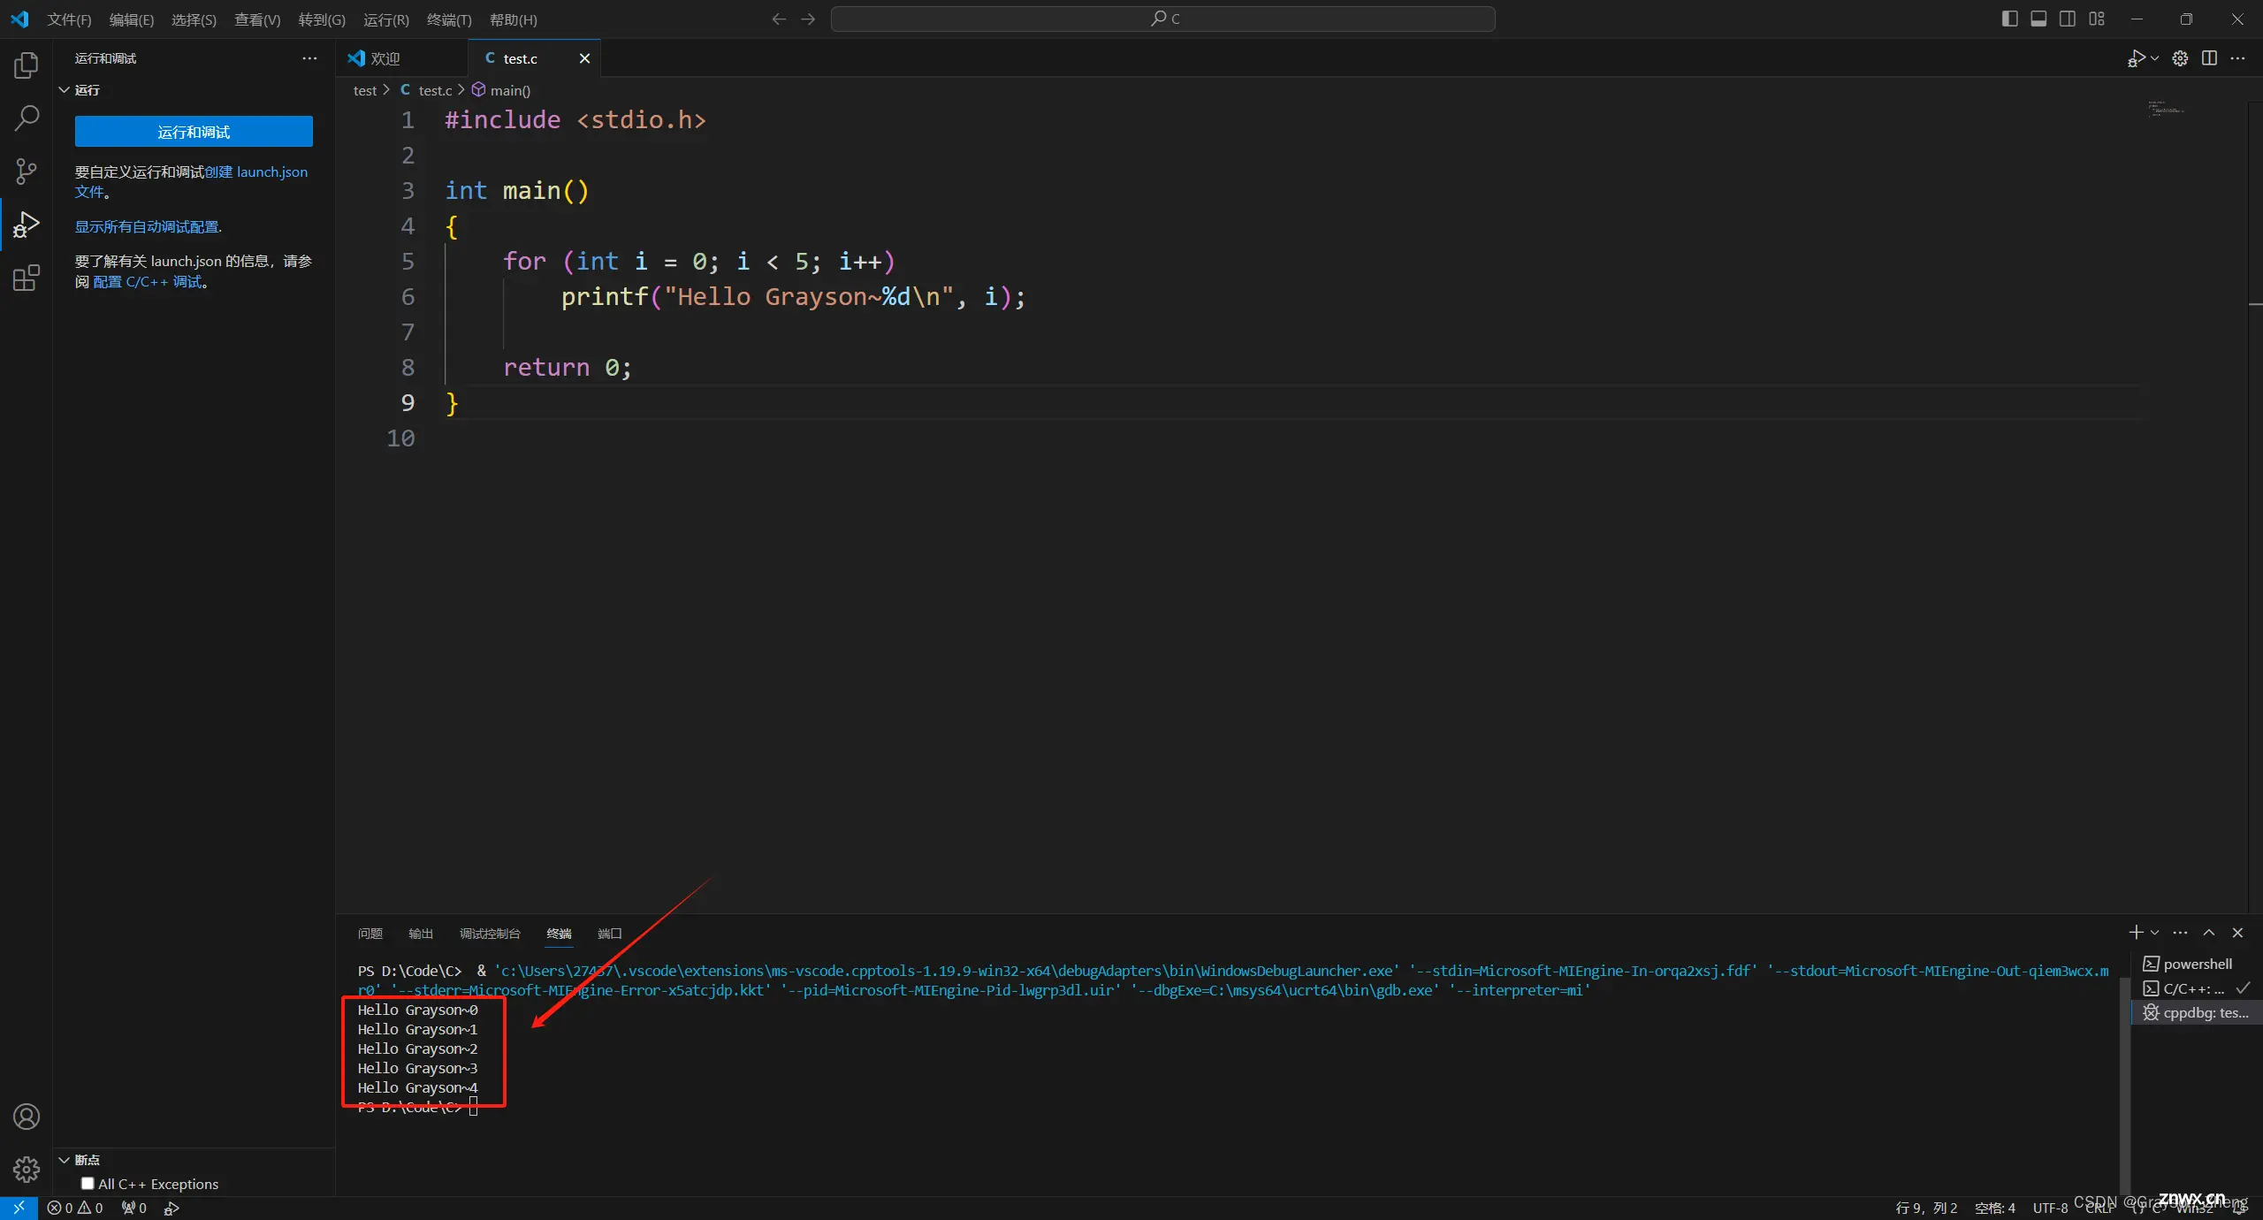Switch to the 欢迎 welcome tab
This screenshot has width=2263, height=1220.
coord(402,58)
